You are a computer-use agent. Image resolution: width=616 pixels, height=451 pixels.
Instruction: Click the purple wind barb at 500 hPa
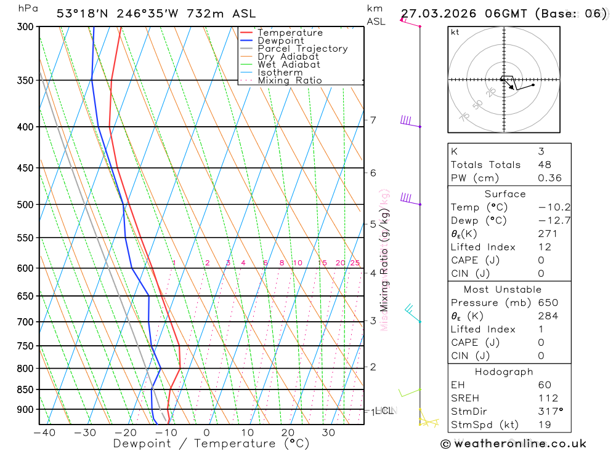(x=410, y=199)
